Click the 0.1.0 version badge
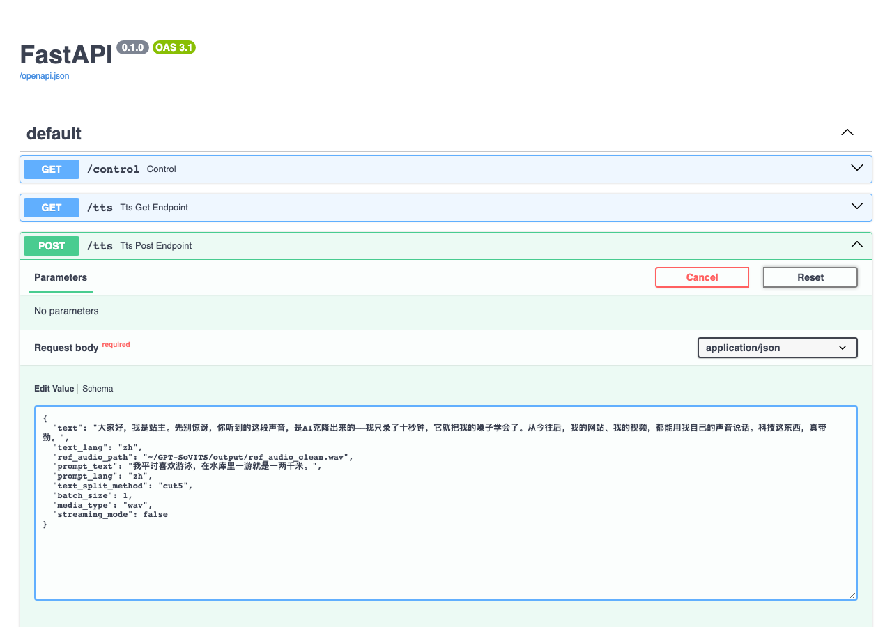The height and width of the screenshot is (627, 892). (132, 47)
